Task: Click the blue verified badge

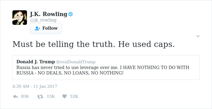Action: pos(71,14)
